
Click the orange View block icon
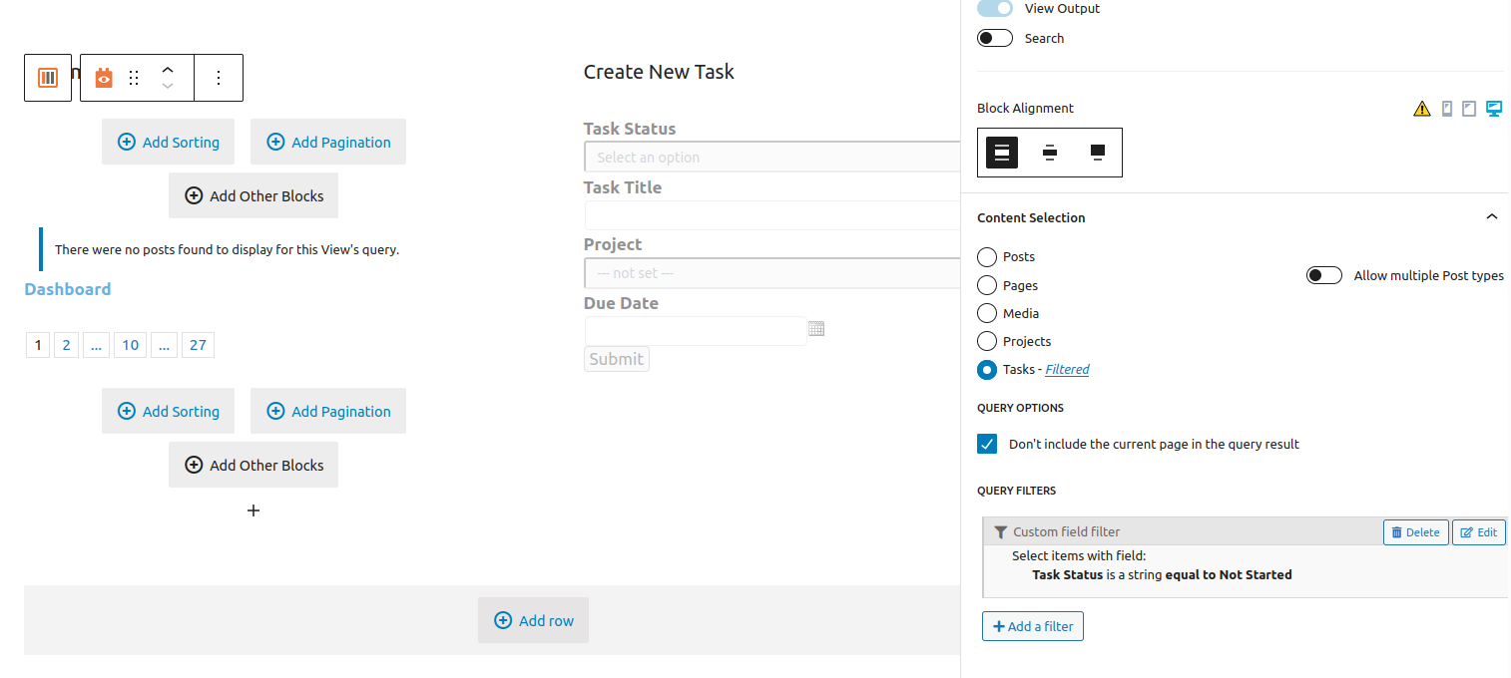(104, 78)
